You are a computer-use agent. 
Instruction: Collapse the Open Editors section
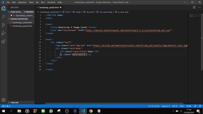9,12
